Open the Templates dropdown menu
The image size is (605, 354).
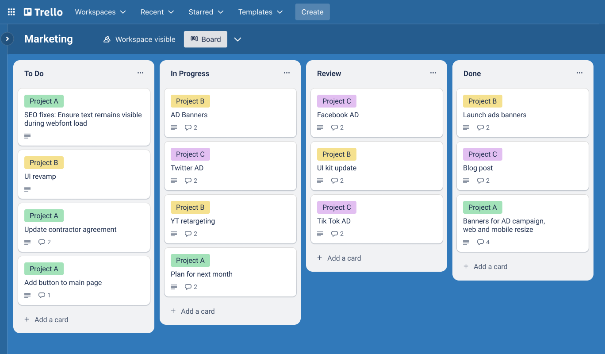pyautogui.click(x=260, y=12)
